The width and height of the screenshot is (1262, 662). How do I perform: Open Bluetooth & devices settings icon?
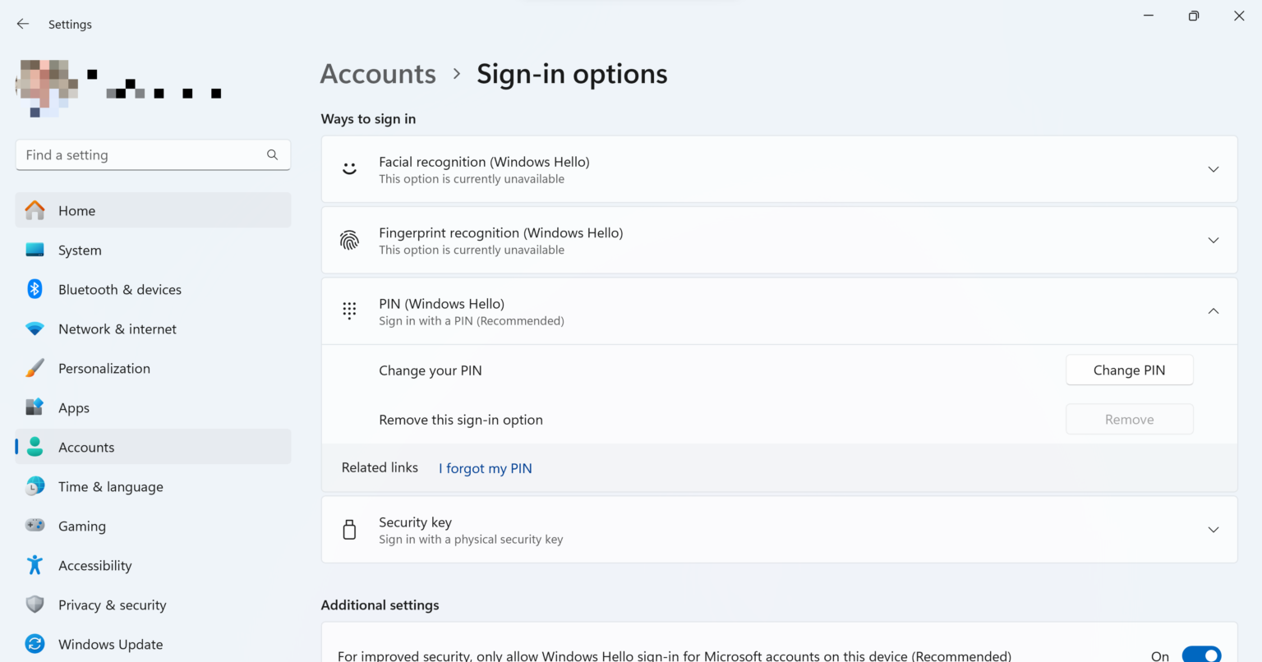[35, 289]
